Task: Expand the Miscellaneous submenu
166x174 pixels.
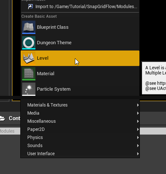Action: [80, 121]
